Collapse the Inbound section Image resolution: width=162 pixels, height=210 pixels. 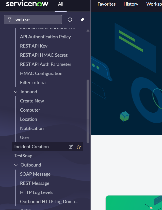pyautogui.click(x=16, y=92)
